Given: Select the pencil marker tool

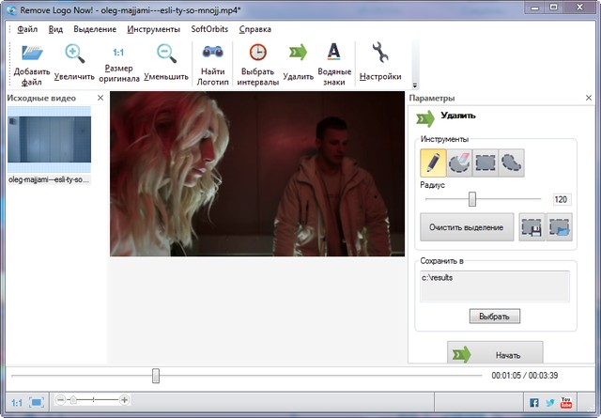Looking at the screenshot, I should 433,163.
